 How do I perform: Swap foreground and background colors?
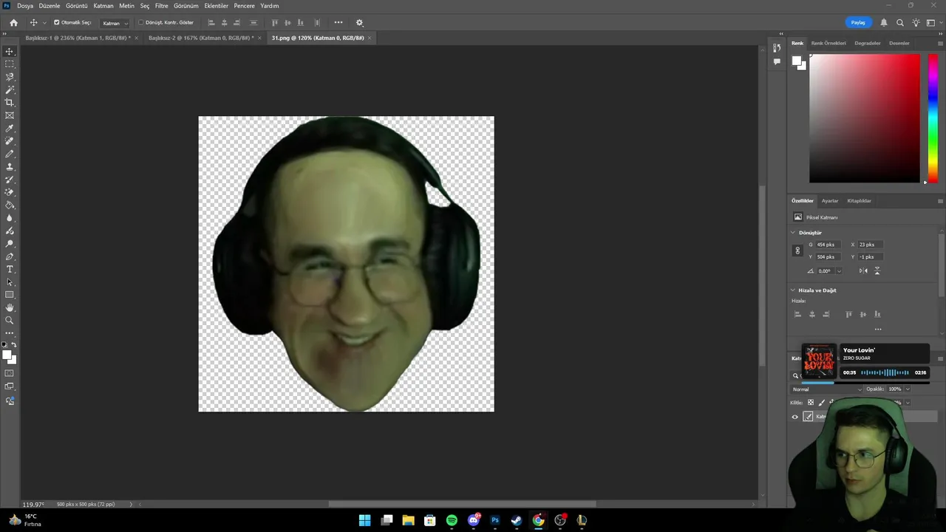pyautogui.click(x=13, y=345)
